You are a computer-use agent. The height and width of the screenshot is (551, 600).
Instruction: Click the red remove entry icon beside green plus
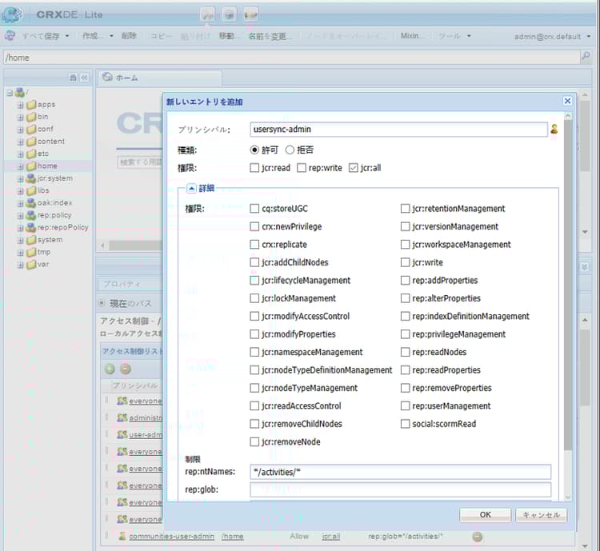coord(125,369)
